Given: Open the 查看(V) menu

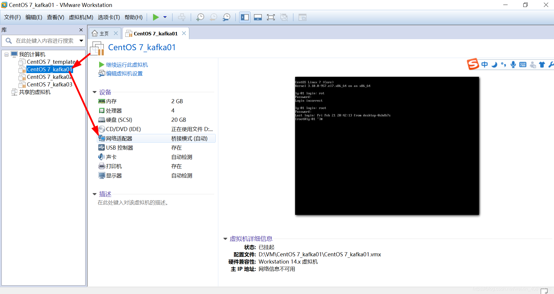Looking at the screenshot, I should coord(56,17).
